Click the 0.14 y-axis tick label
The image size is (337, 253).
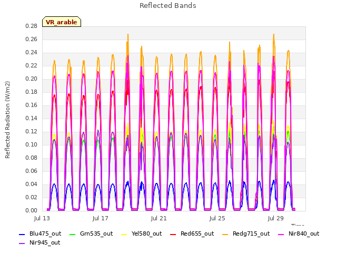pyautogui.click(x=32, y=118)
